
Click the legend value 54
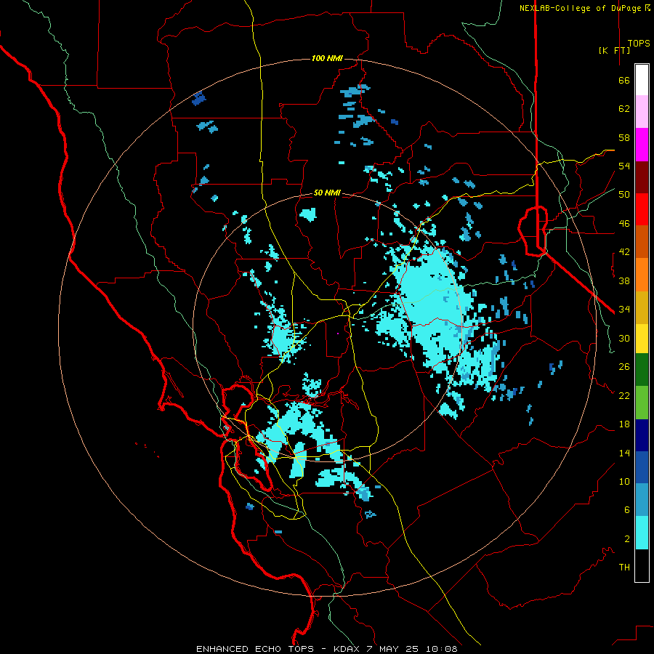(x=624, y=166)
